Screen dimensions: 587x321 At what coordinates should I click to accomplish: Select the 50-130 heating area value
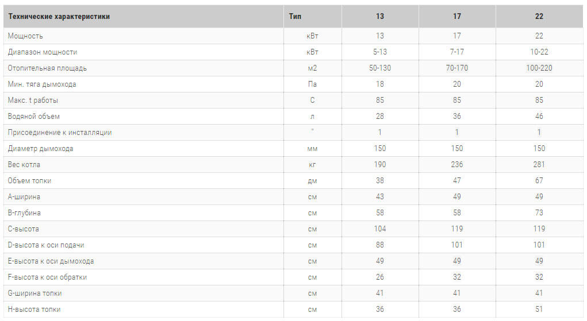pyautogui.click(x=380, y=68)
